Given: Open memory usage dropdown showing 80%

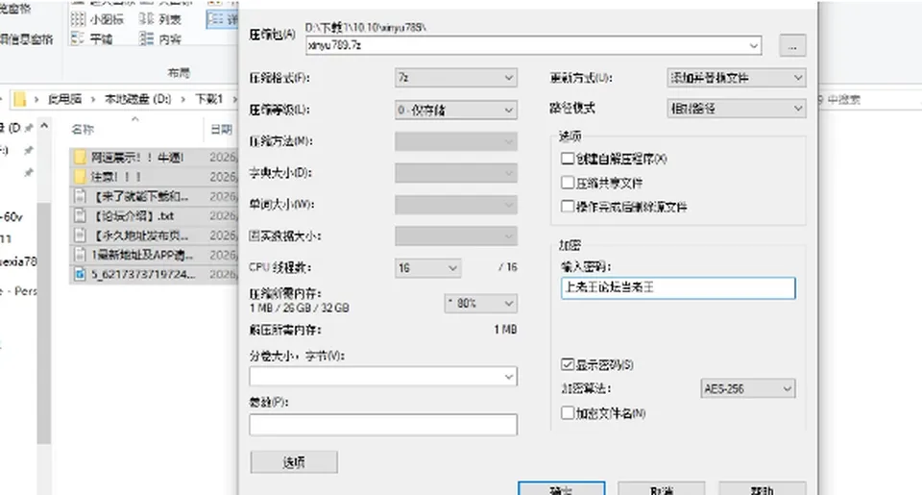Looking at the screenshot, I should [x=480, y=303].
